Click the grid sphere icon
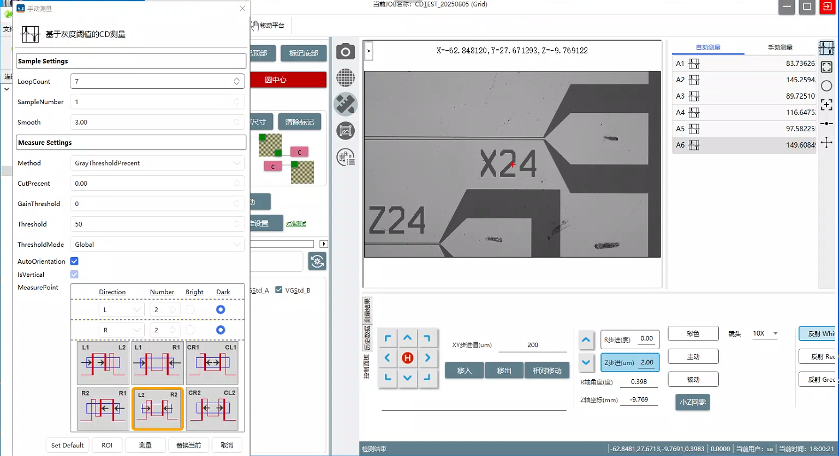This screenshot has height=456, width=839. coord(345,78)
